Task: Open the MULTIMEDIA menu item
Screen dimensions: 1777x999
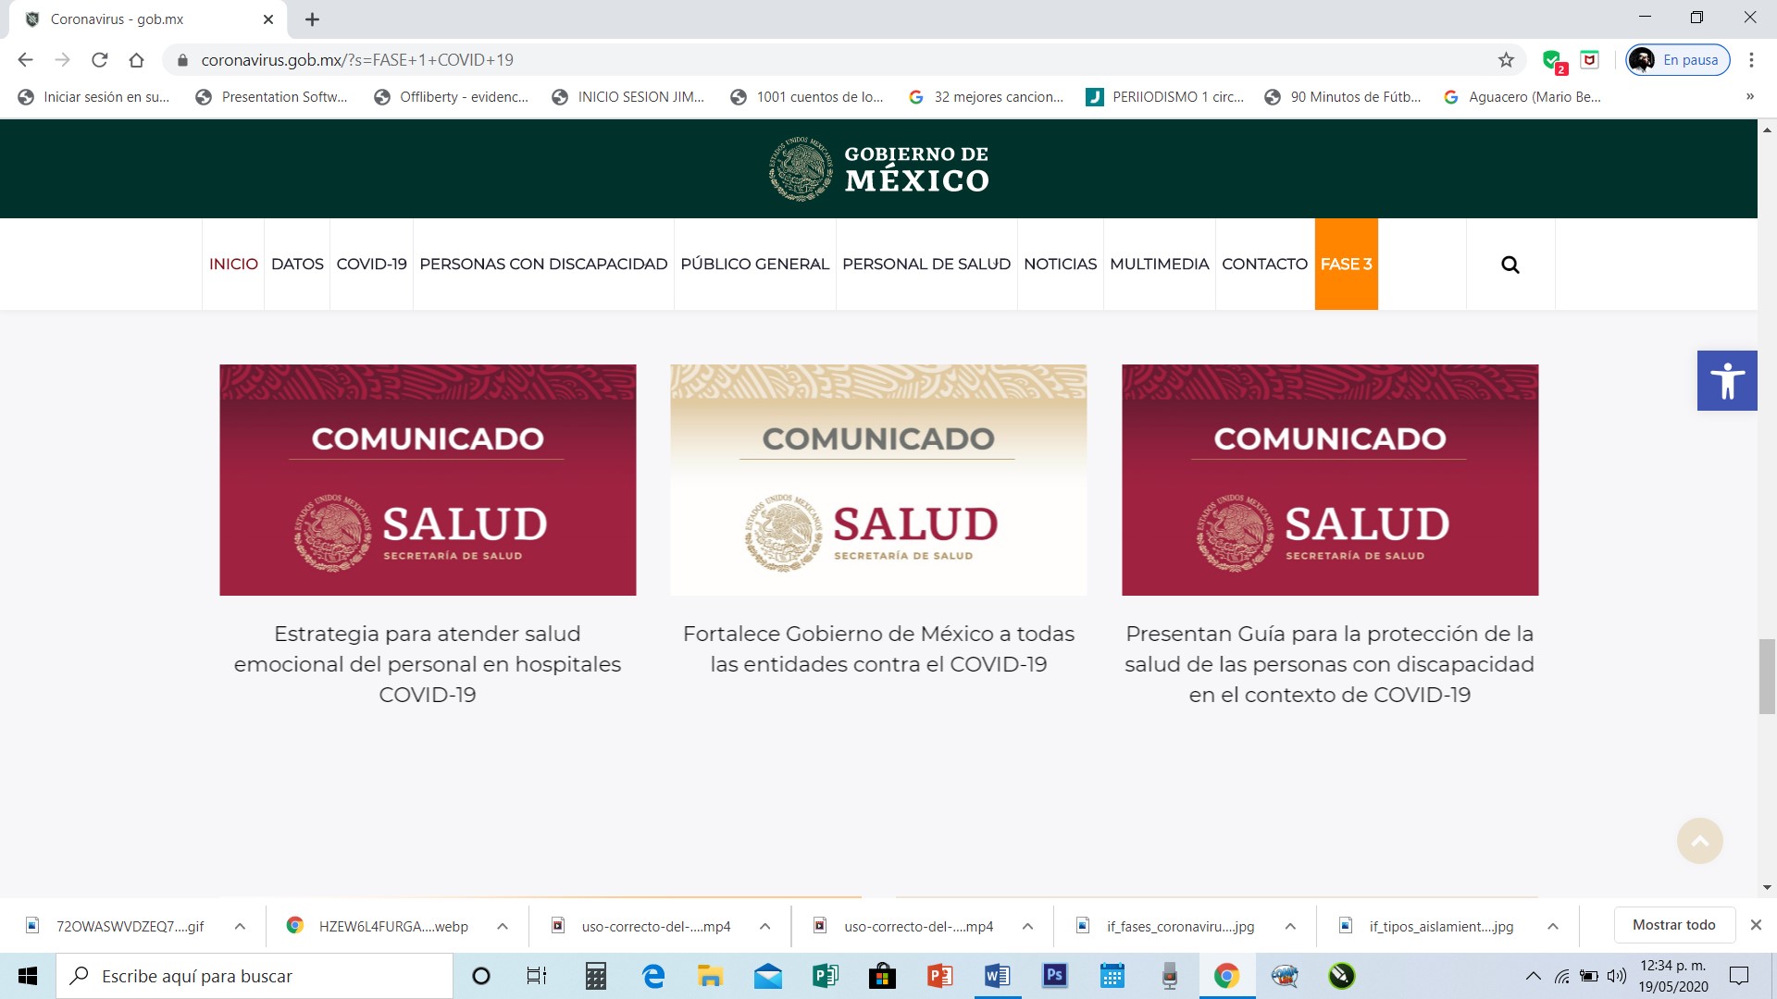Action: [x=1159, y=265]
